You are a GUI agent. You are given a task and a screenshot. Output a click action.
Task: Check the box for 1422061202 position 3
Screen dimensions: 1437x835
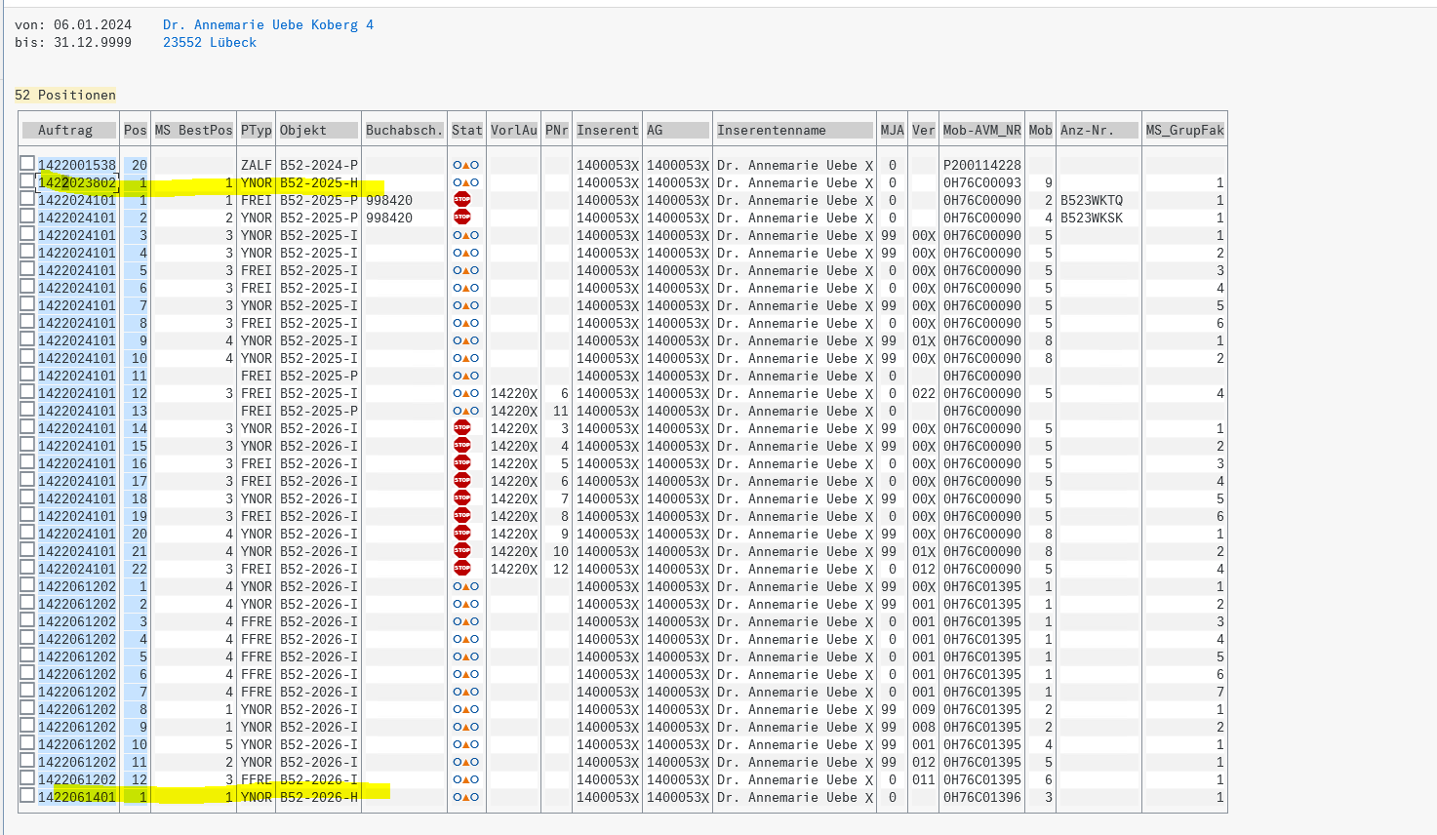pyautogui.click(x=27, y=620)
